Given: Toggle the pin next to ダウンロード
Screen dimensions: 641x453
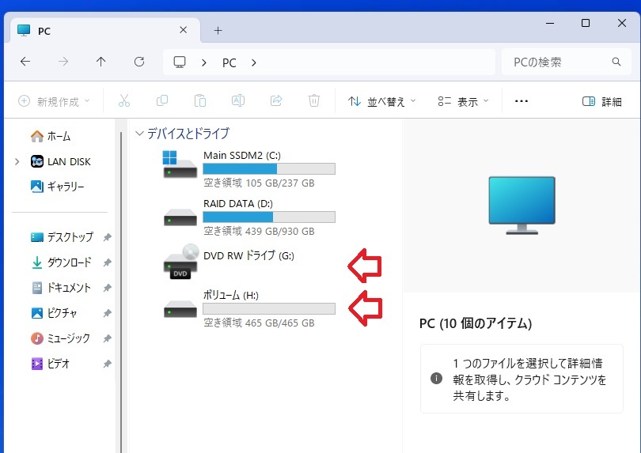Looking at the screenshot, I should (x=107, y=262).
